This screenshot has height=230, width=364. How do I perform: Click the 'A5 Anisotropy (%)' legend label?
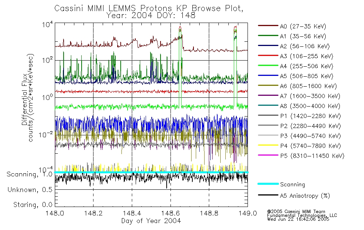point(305,196)
